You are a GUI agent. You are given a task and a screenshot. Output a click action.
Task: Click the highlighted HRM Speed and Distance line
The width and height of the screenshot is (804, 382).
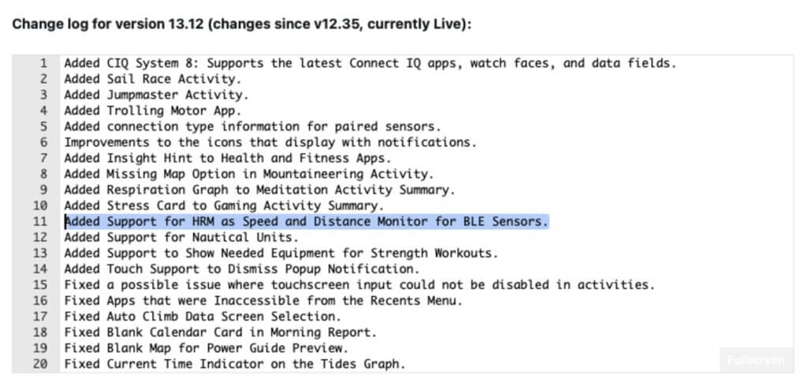[x=306, y=221]
